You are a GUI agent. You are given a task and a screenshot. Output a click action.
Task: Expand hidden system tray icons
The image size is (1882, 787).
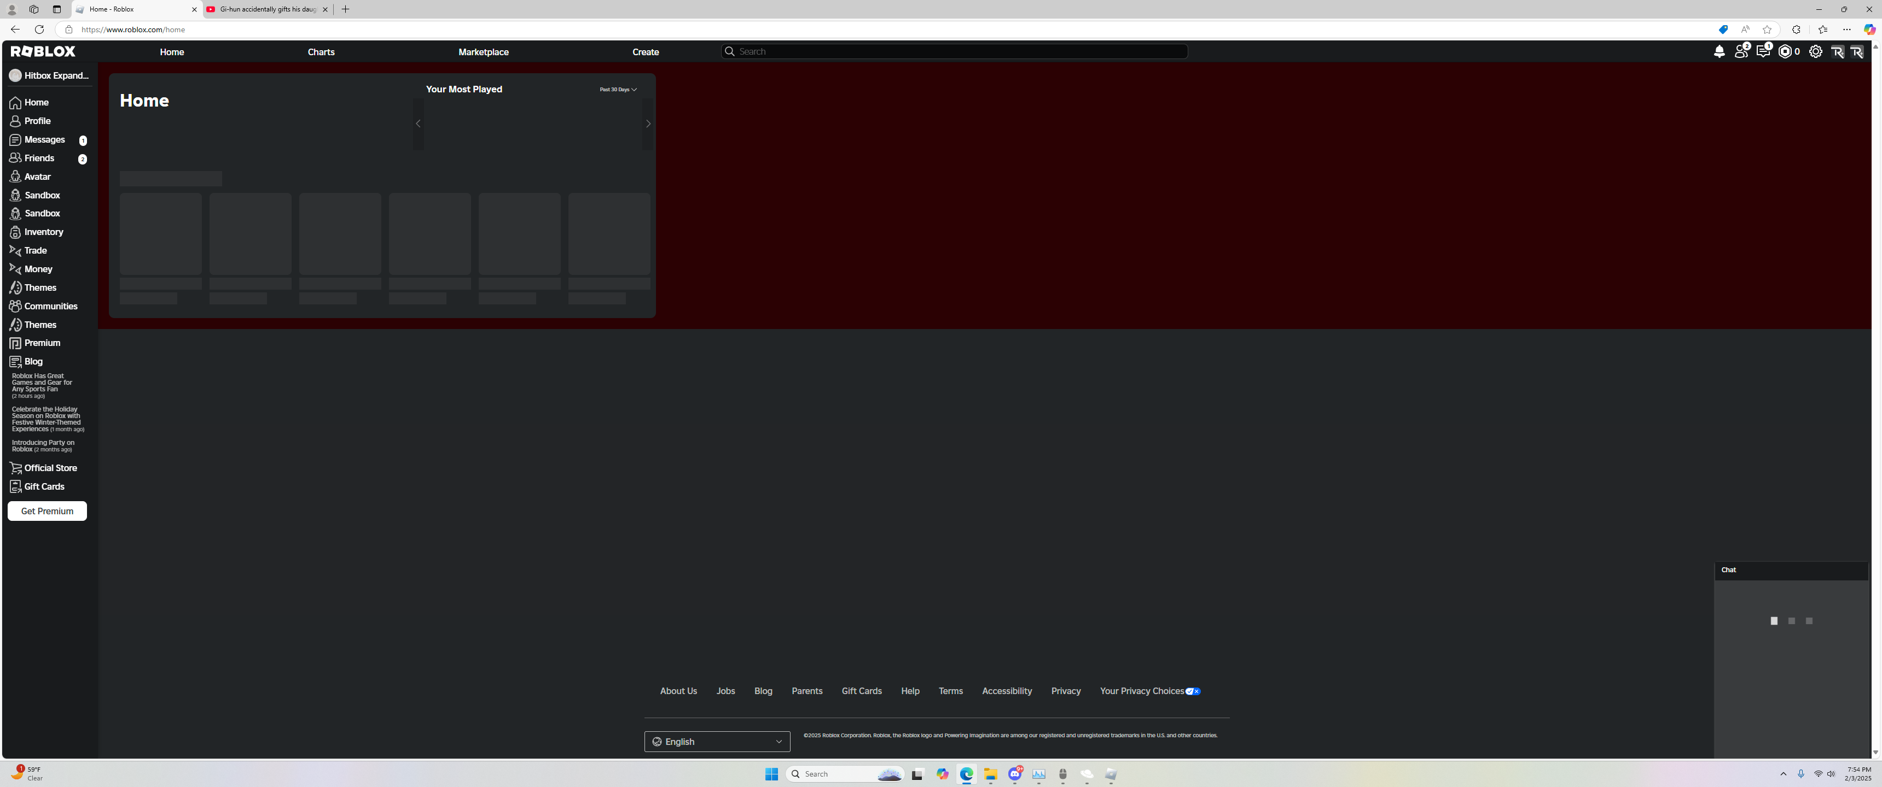pyautogui.click(x=1782, y=774)
